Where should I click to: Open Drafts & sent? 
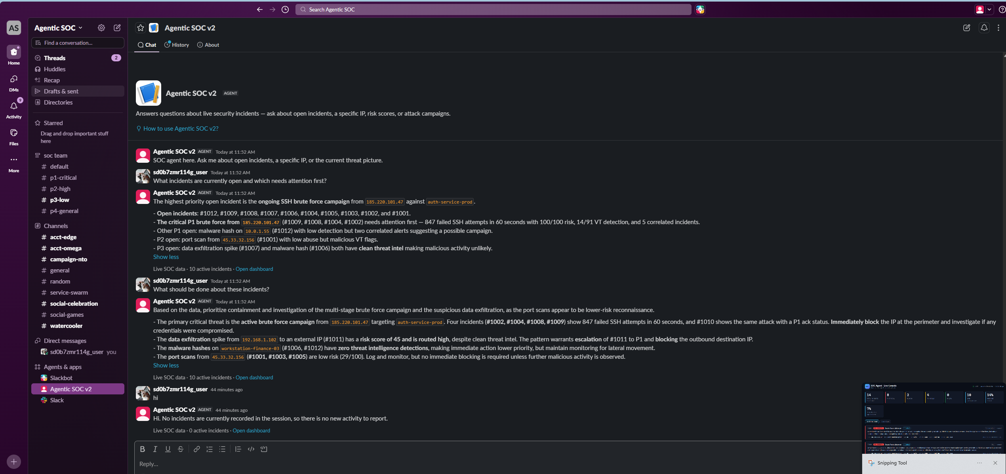tap(78, 91)
